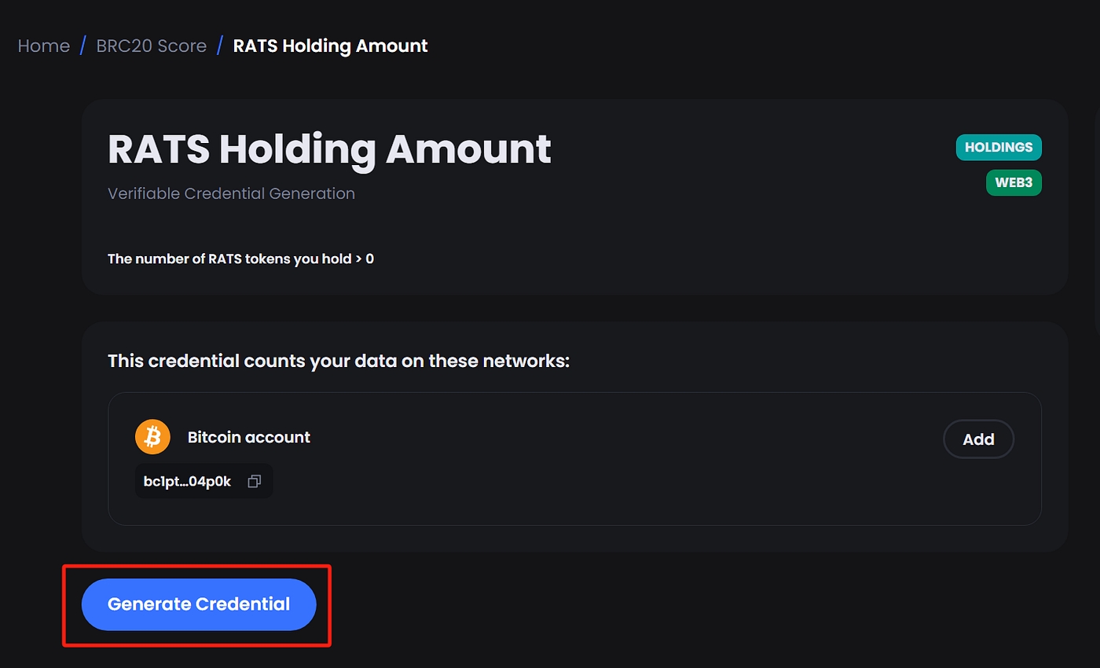This screenshot has height=668, width=1100.
Task: Click the Bitcoin account label
Action: (x=248, y=437)
